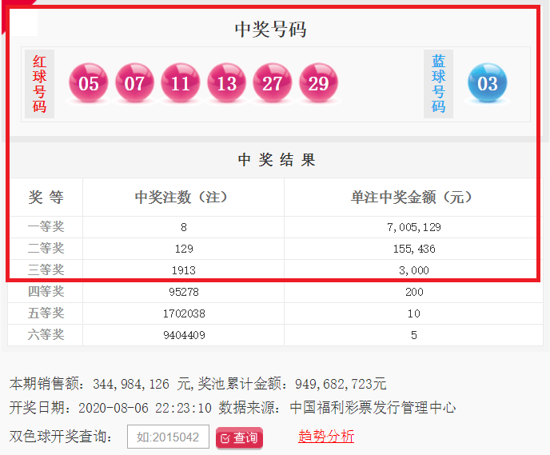Click the red ball numbered 29
The image size is (550, 455).
(x=318, y=83)
